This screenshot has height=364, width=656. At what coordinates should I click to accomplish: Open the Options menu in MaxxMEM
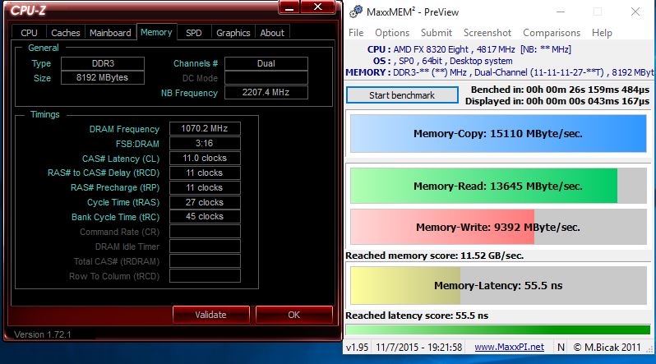click(x=392, y=33)
